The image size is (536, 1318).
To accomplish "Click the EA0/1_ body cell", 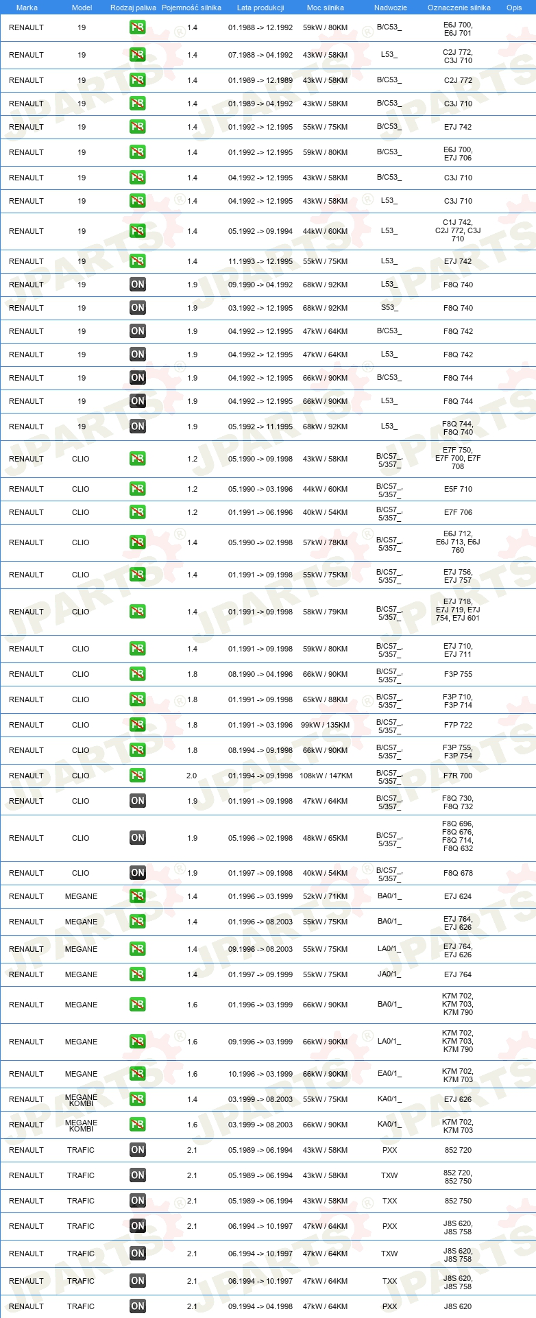I will 389,1073.
